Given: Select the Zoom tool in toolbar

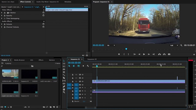Looking at the screenshot, I should tap(64, 92).
